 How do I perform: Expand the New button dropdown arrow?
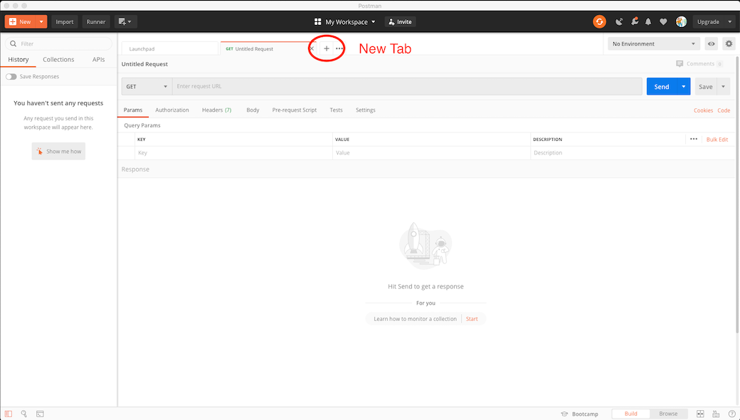[x=41, y=21]
